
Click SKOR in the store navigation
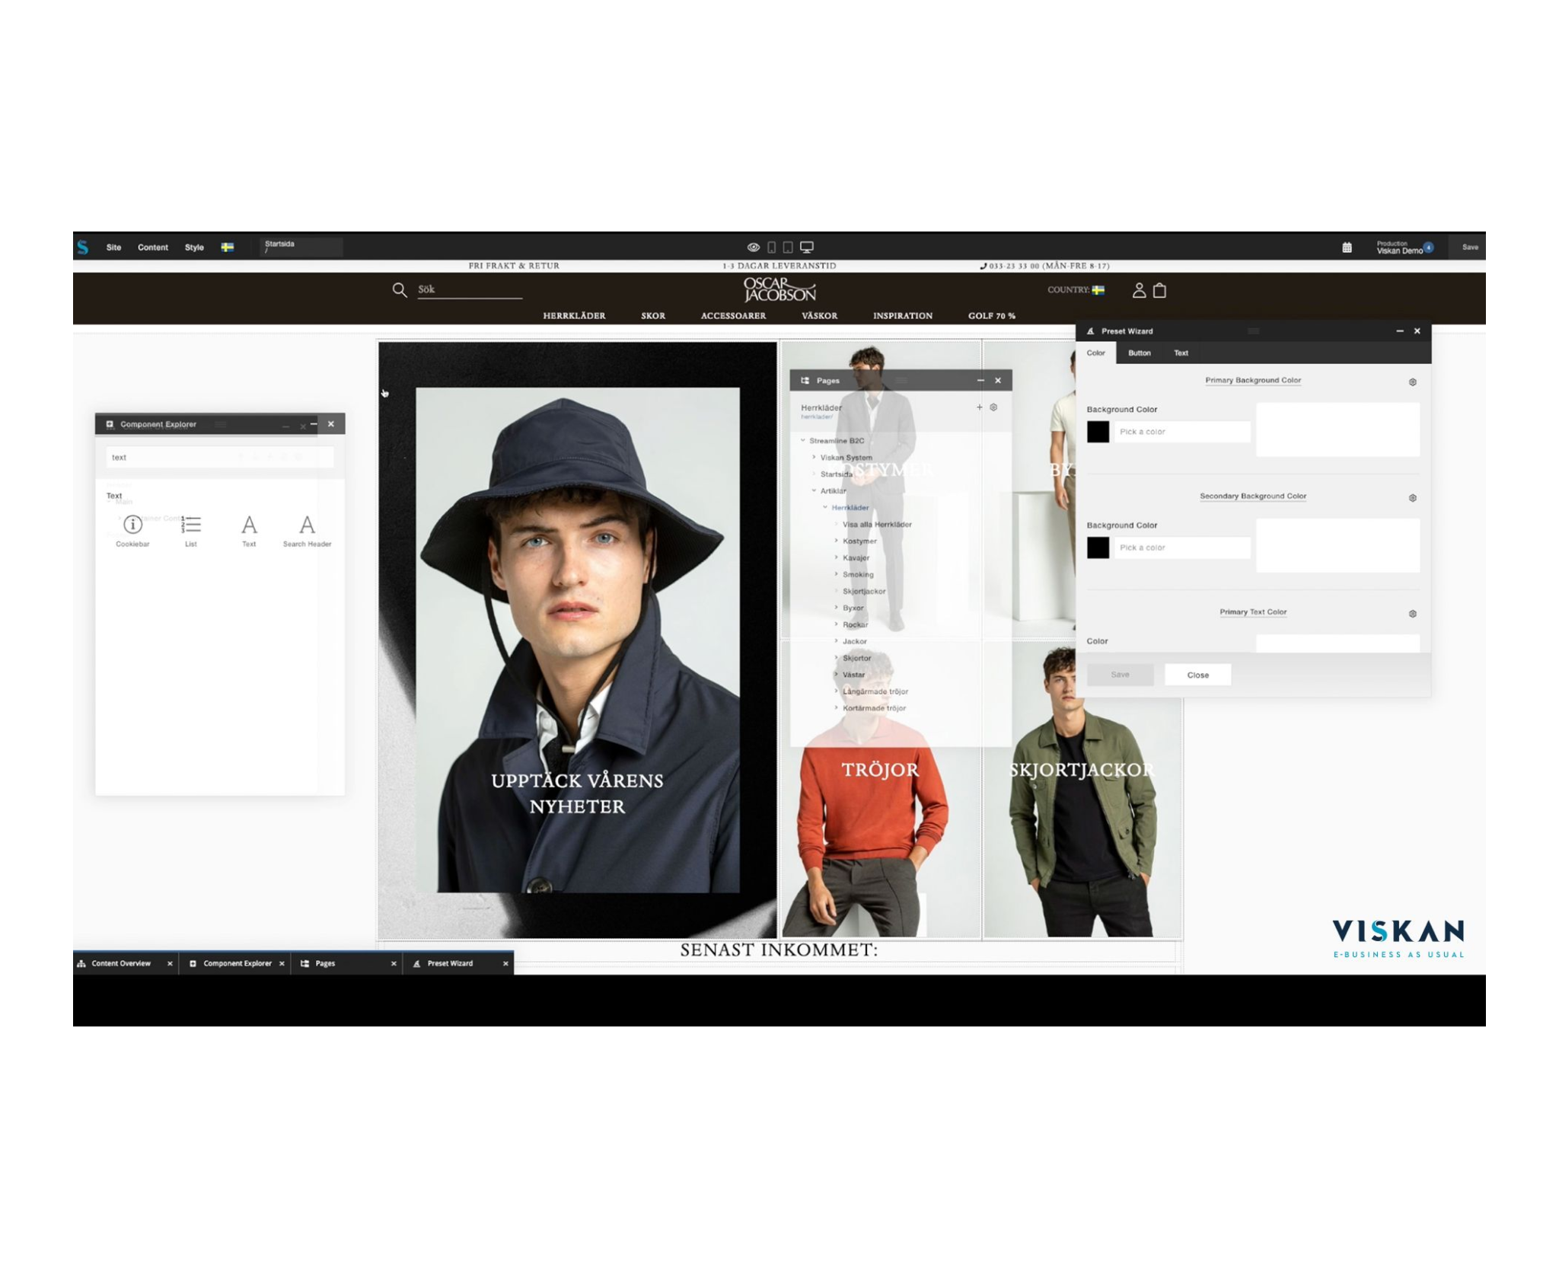pos(653,316)
